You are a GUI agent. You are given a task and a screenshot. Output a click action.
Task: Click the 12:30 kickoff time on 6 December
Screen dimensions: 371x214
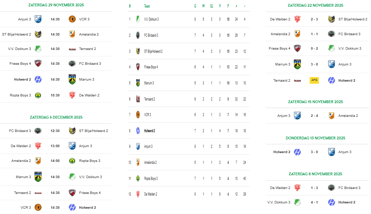(55, 131)
